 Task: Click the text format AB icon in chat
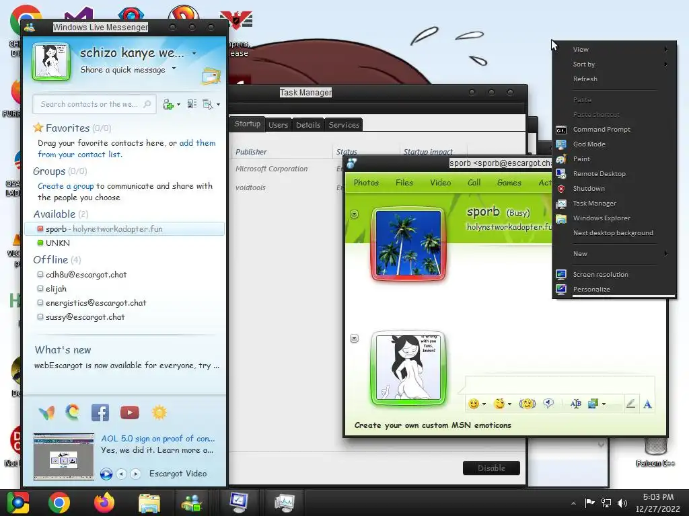click(x=576, y=404)
